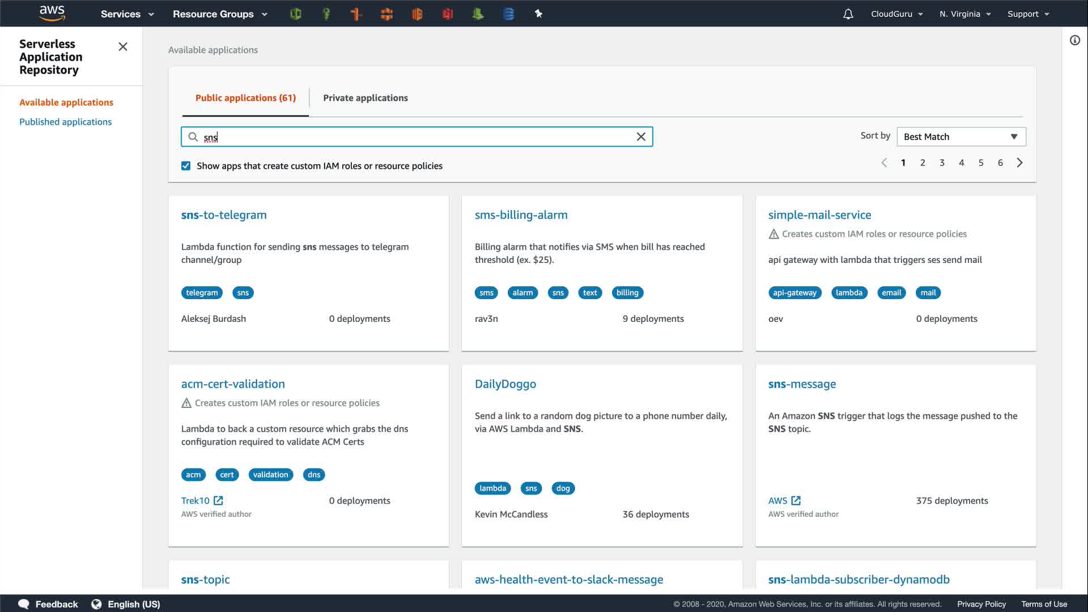Uncheck Show apps that create custom IAM roles
The image size is (1088, 612).
tap(186, 166)
